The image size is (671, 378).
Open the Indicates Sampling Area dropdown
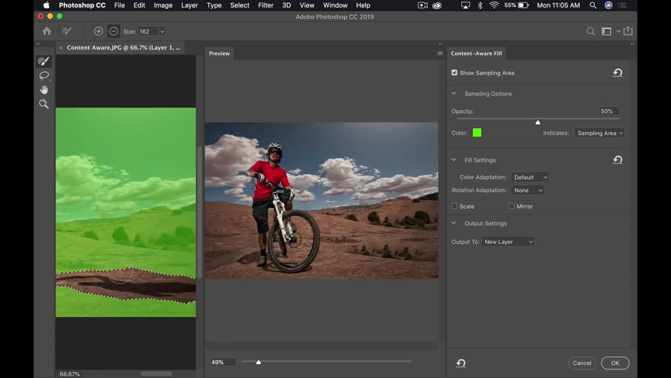click(x=599, y=133)
